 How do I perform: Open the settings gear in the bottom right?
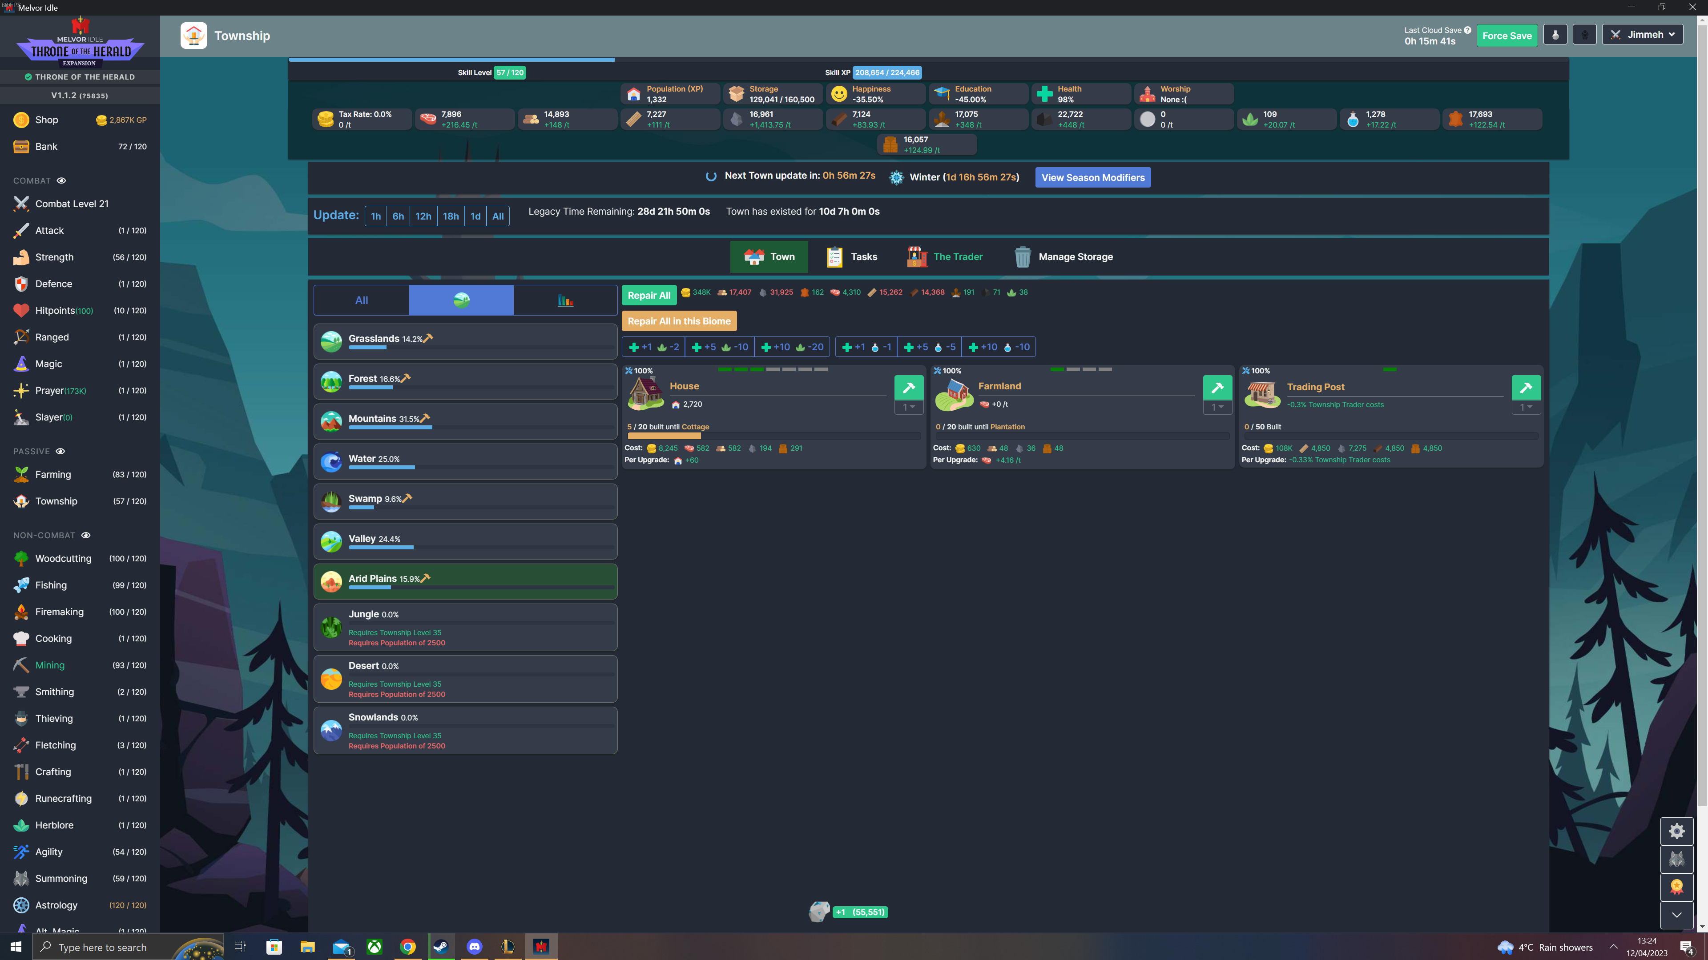click(1677, 831)
